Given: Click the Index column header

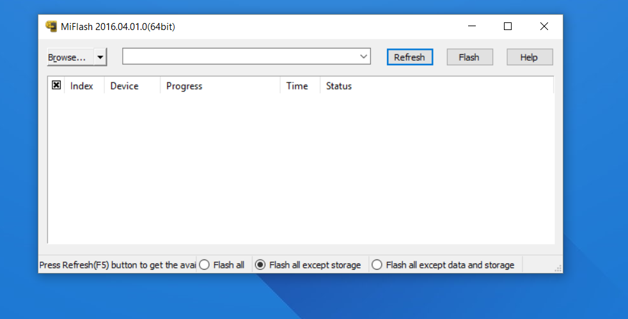Looking at the screenshot, I should coord(82,86).
